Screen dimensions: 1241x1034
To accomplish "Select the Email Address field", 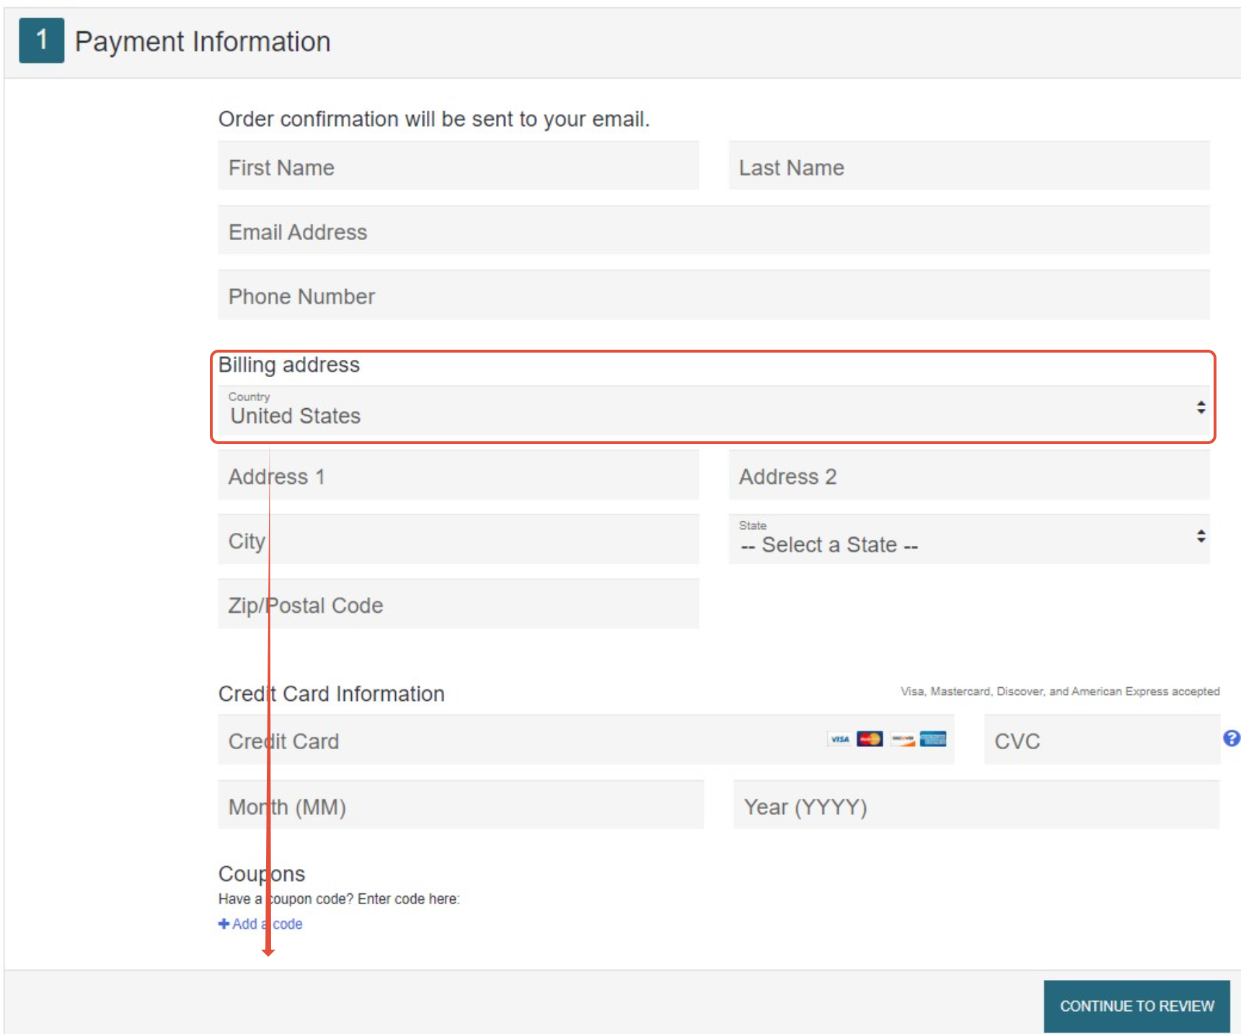I will tap(714, 231).
